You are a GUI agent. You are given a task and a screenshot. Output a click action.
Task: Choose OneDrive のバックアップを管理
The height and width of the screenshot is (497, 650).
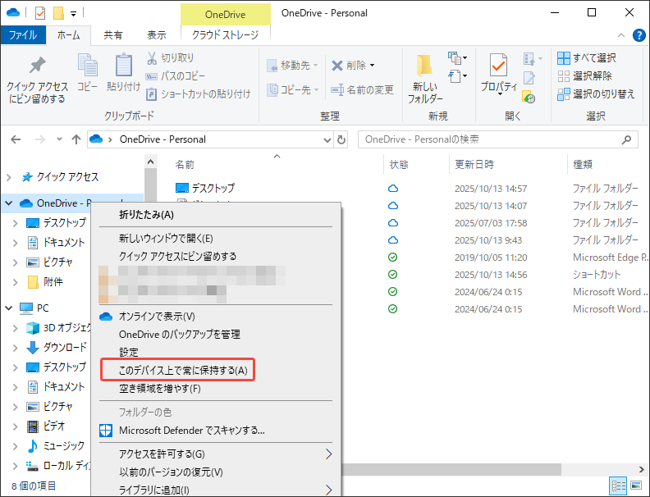point(216,335)
